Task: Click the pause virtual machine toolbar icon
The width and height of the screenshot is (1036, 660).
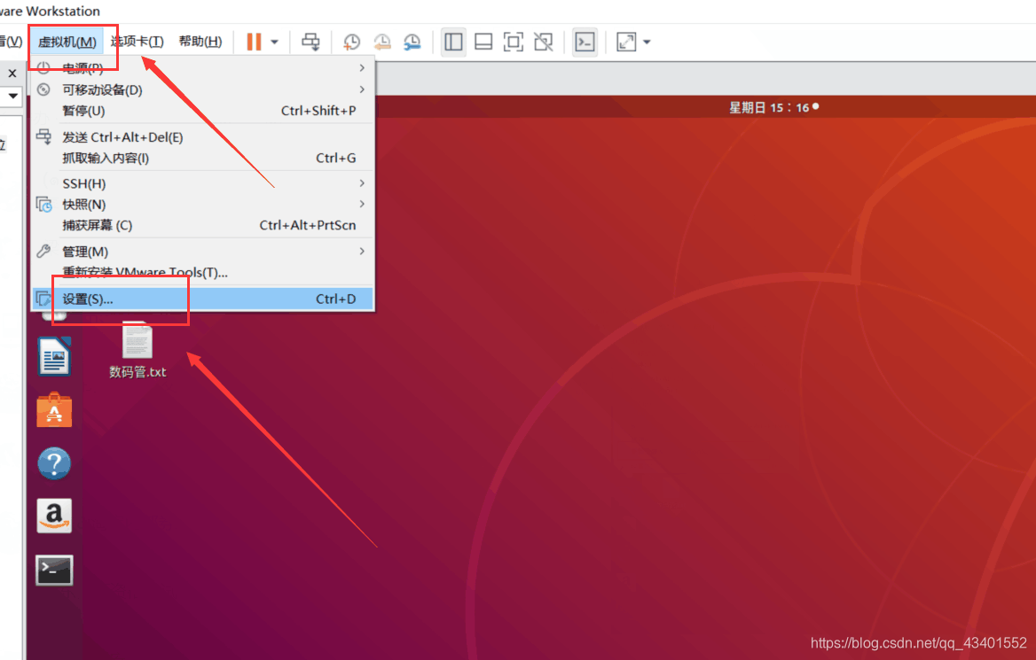Action: (x=254, y=42)
